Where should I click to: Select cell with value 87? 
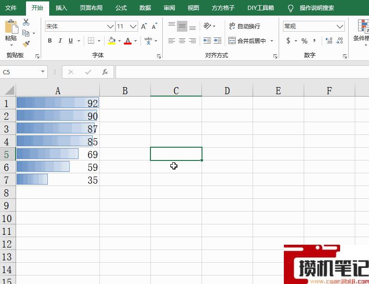[x=58, y=129]
